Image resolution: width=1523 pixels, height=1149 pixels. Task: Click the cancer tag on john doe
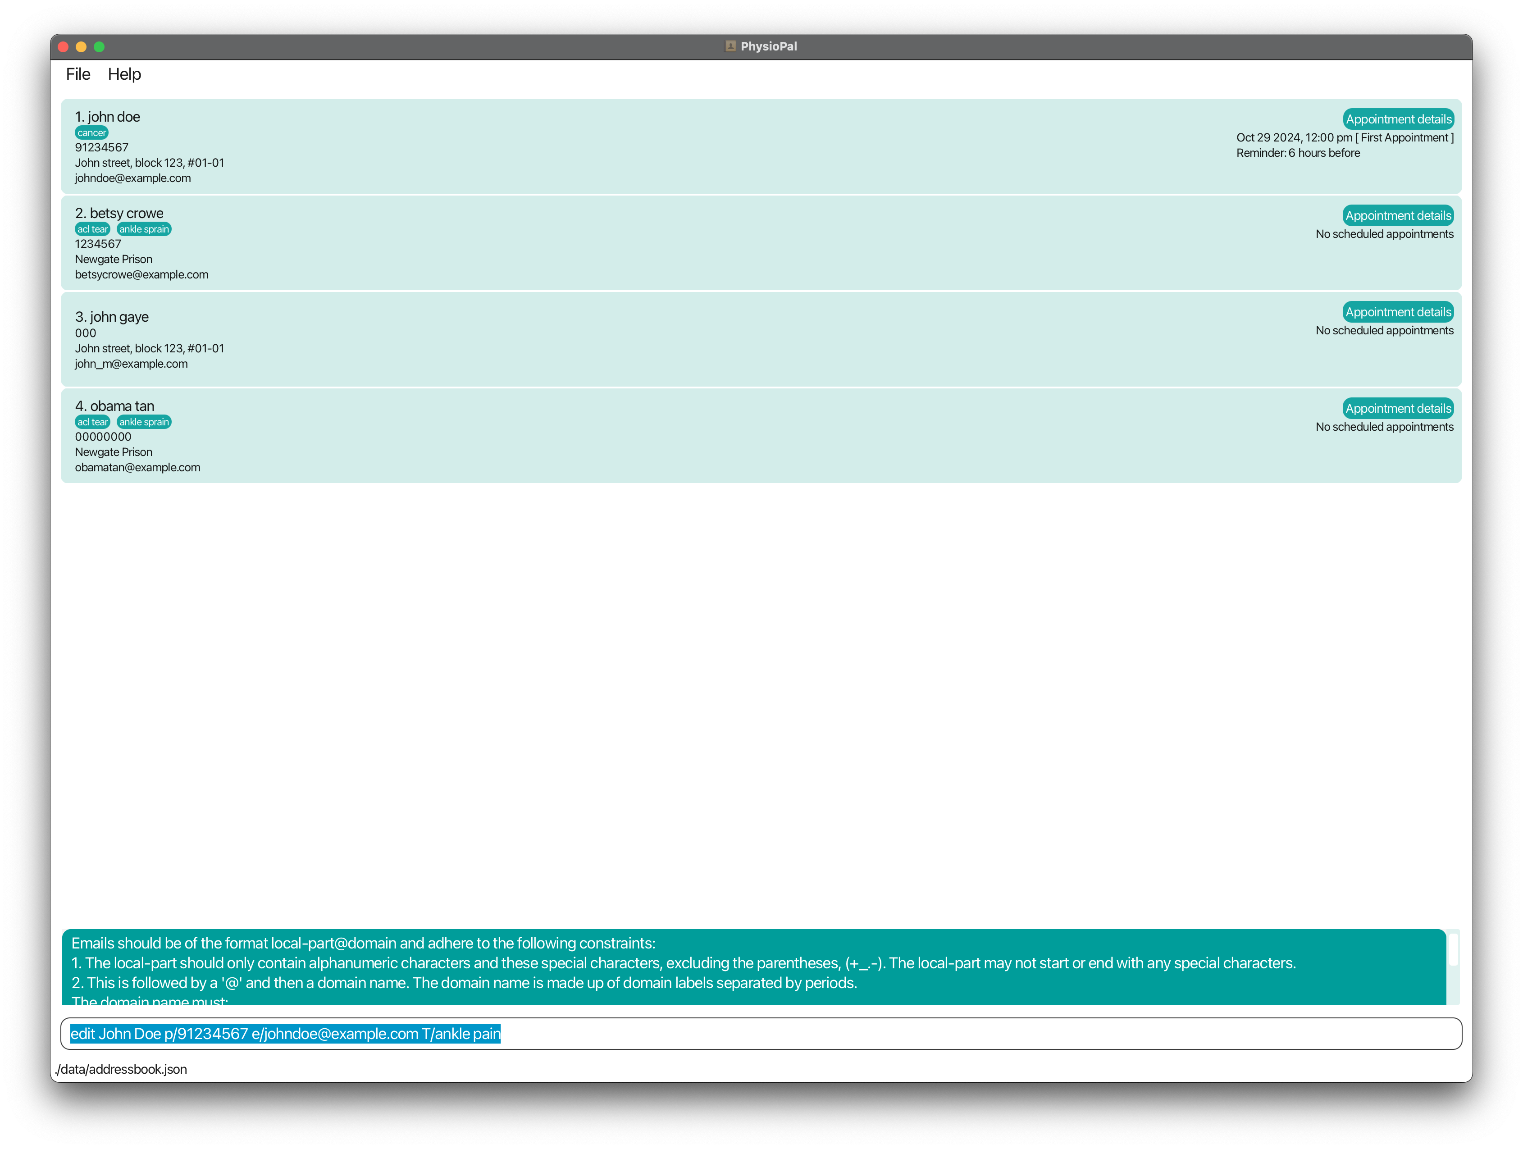pyautogui.click(x=91, y=133)
